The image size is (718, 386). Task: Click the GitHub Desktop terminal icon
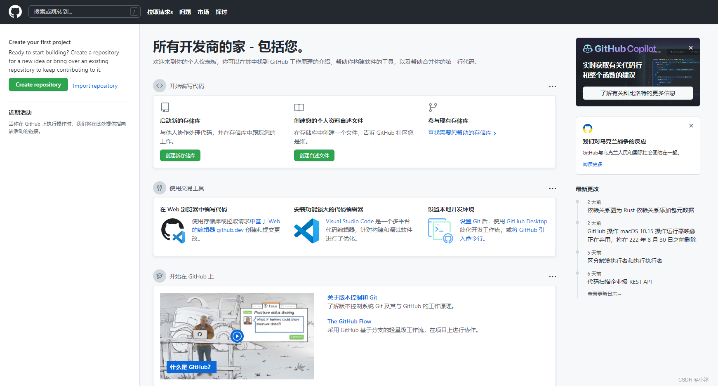[x=440, y=230]
